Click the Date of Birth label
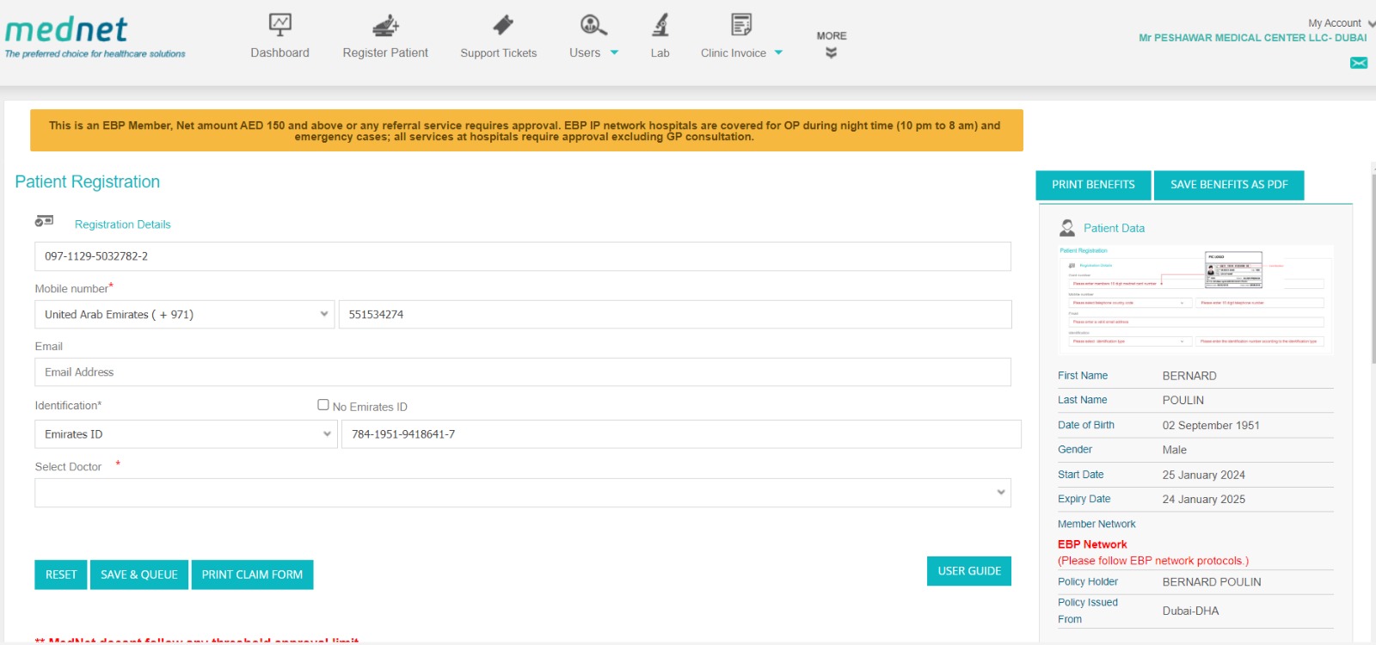The width and height of the screenshot is (1376, 645). 1086,425
